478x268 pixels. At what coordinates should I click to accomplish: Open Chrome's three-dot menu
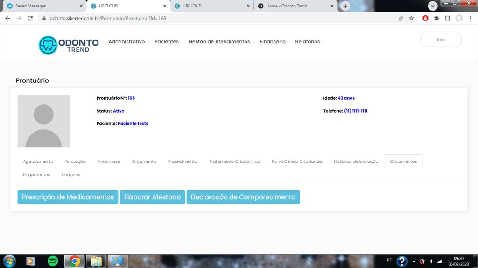[470, 18]
